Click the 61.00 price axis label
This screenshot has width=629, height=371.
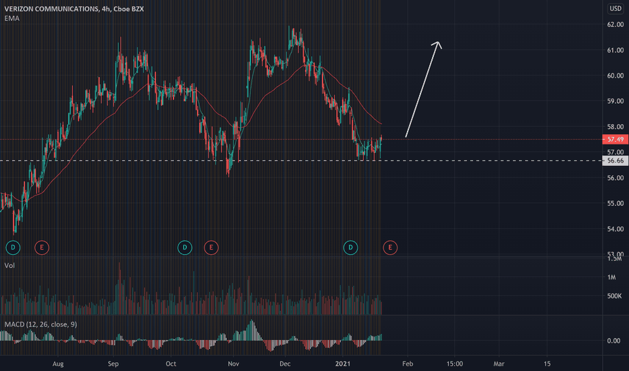click(x=616, y=50)
